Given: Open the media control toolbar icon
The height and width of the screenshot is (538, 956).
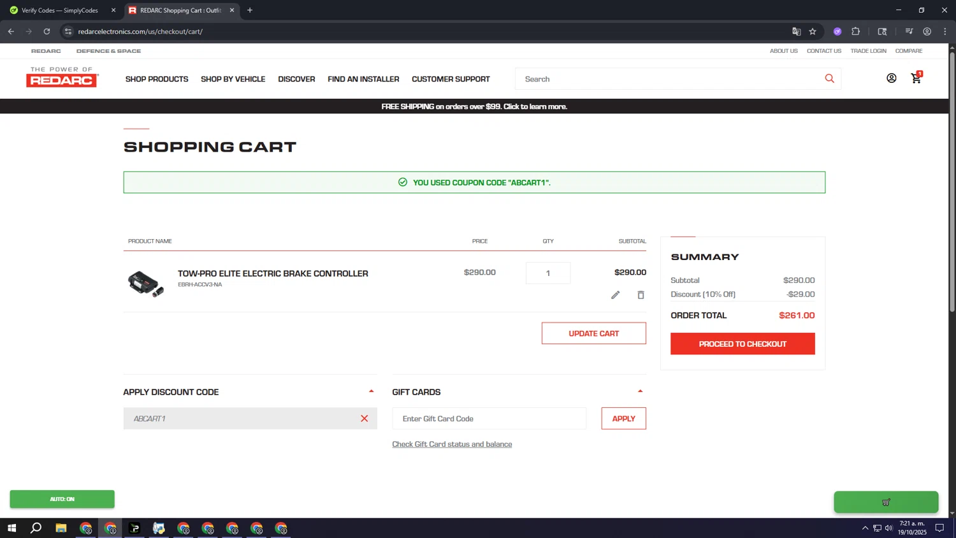Looking at the screenshot, I should [x=909, y=31].
